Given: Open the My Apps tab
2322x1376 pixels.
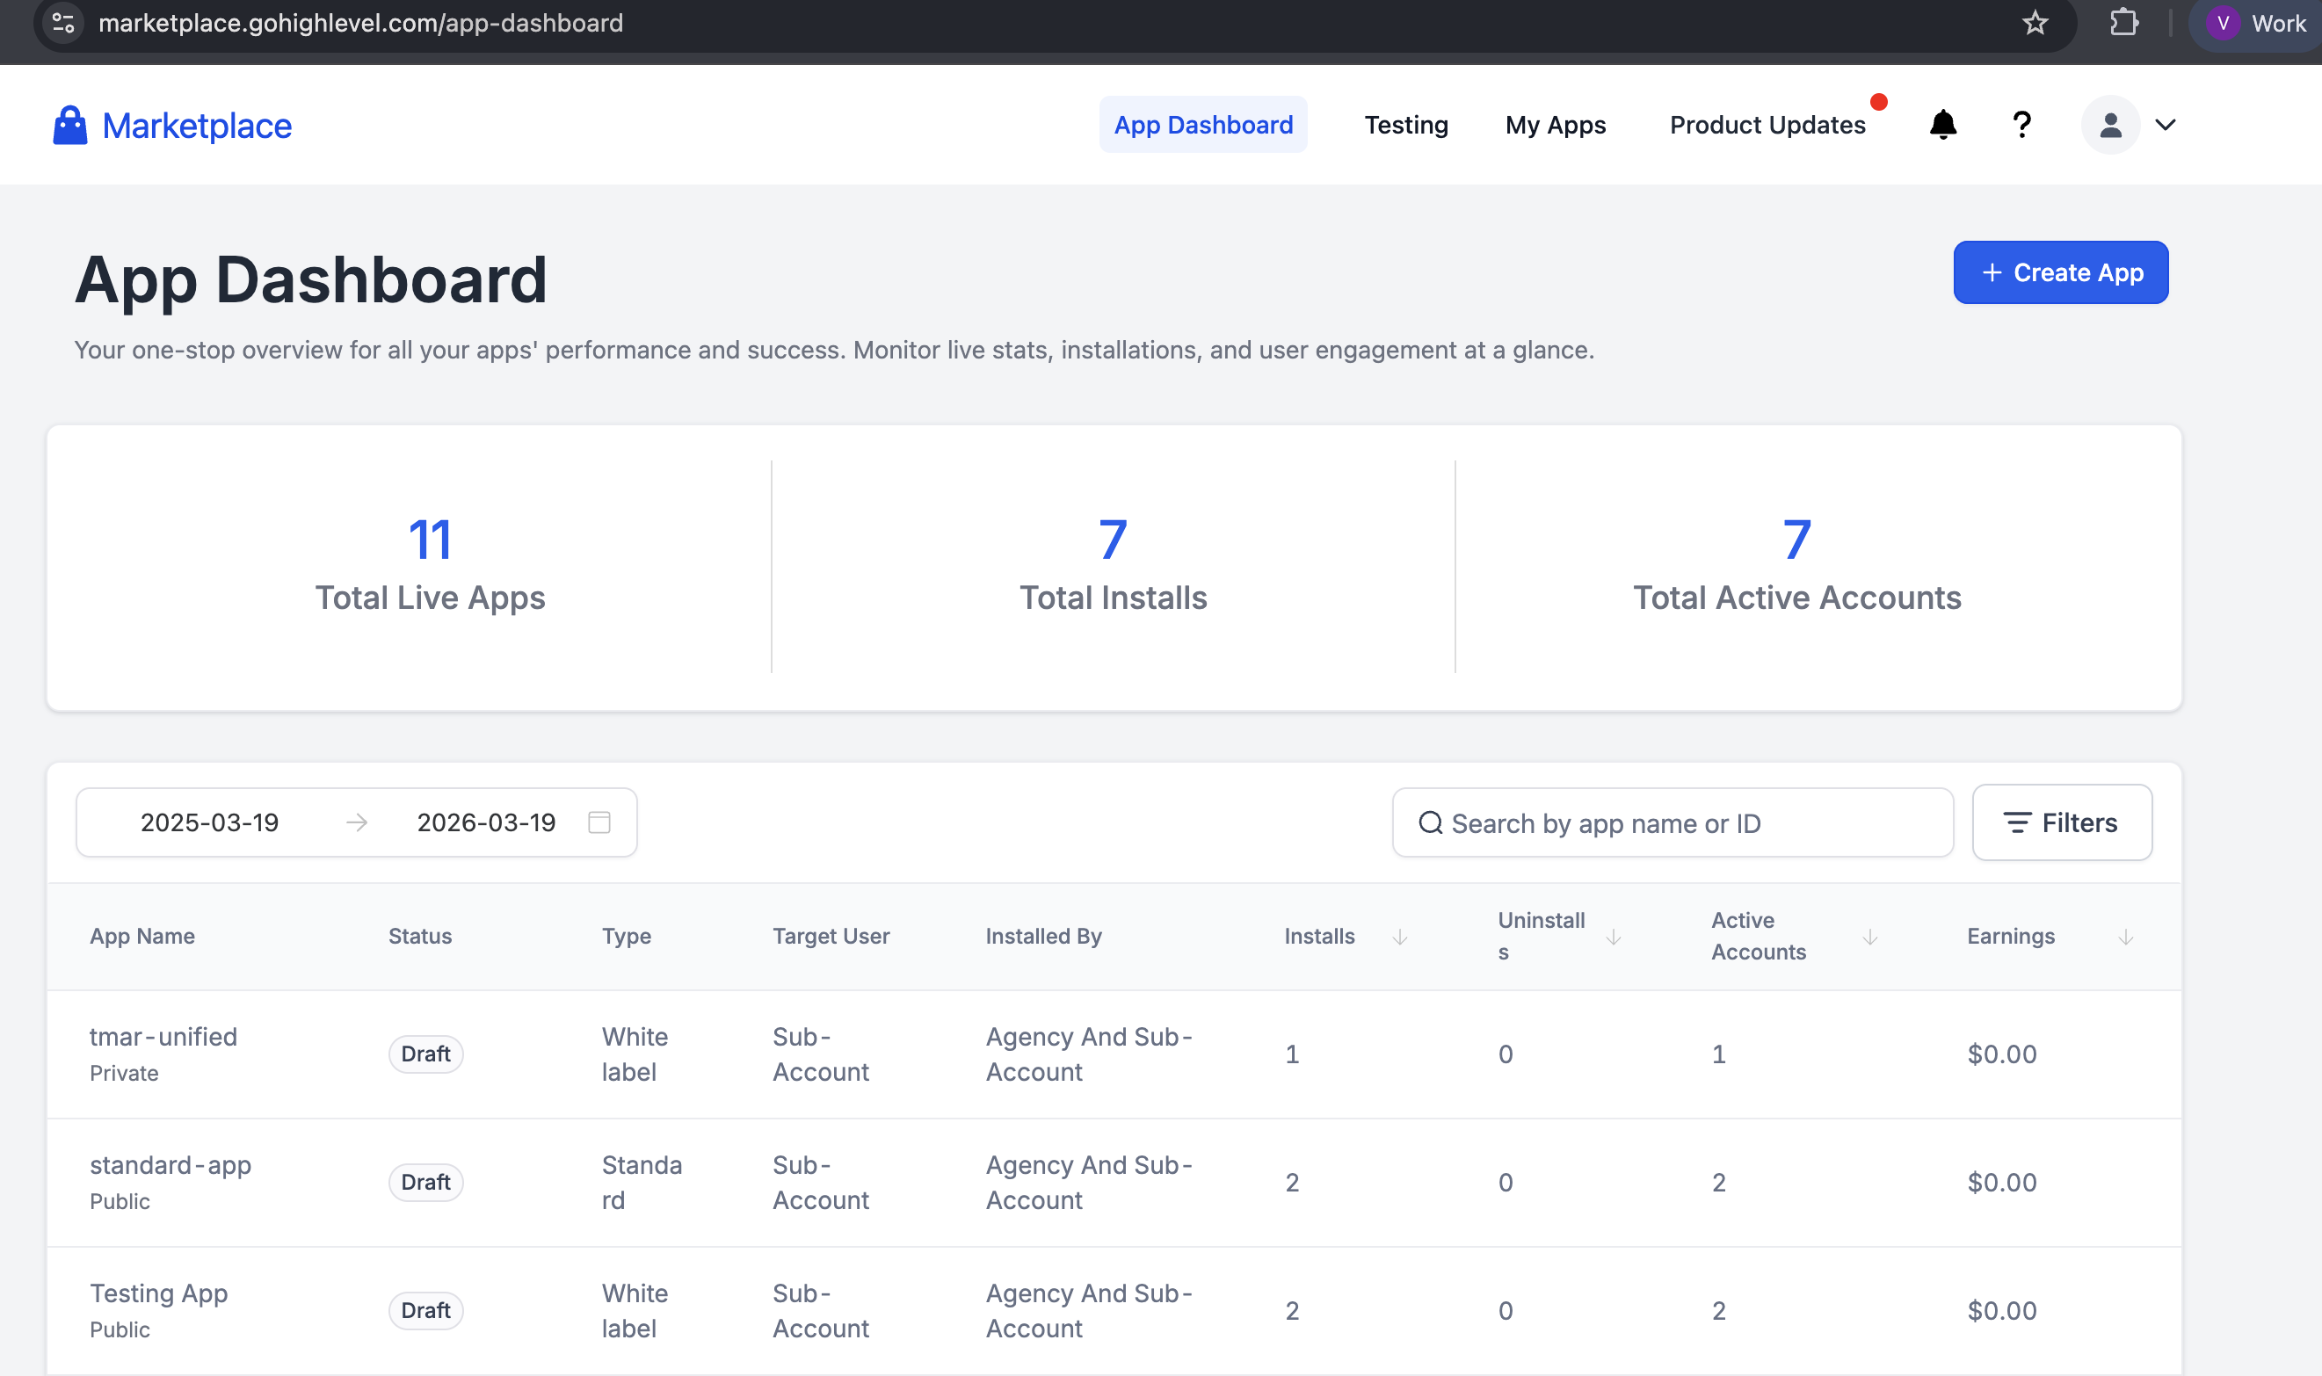Looking at the screenshot, I should point(1555,125).
